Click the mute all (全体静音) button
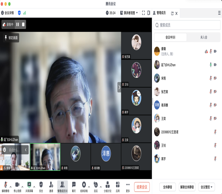The image size is (222, 194). tap(168, 186)
